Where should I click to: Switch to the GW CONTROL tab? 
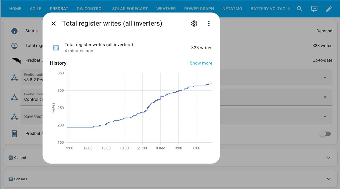[x=90, y=9]
